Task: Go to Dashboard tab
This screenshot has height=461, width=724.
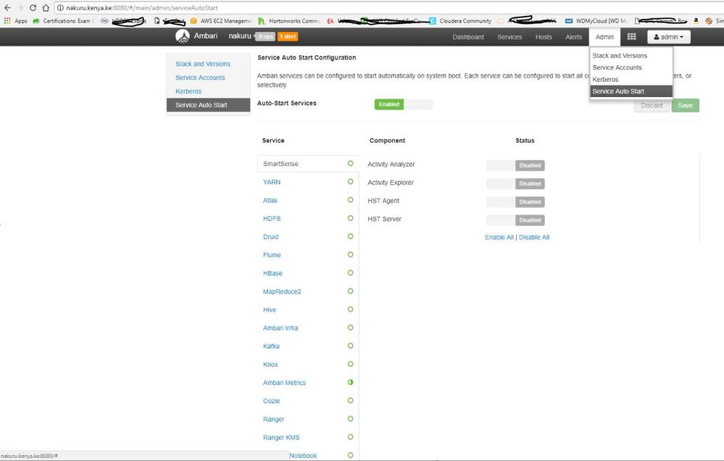Action: click(x=468, y=37)
